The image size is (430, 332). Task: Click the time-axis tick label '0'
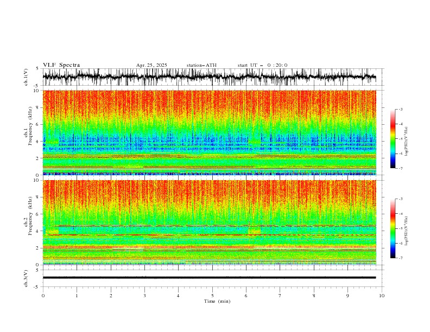point(43,296)
